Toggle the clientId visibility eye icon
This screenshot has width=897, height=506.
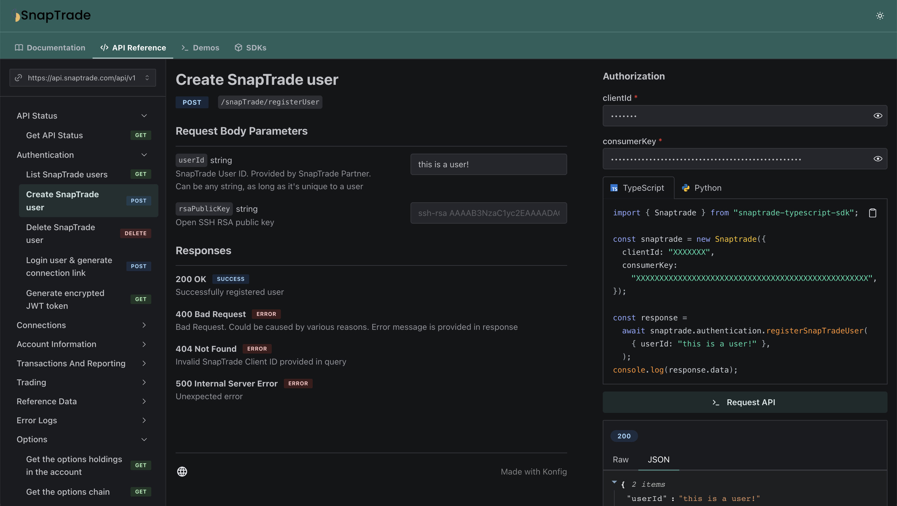coord(878,116)
